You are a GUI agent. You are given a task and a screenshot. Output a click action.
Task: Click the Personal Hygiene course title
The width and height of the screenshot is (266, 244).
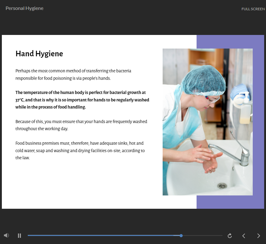pyautogui.click(x=24, y=8)
